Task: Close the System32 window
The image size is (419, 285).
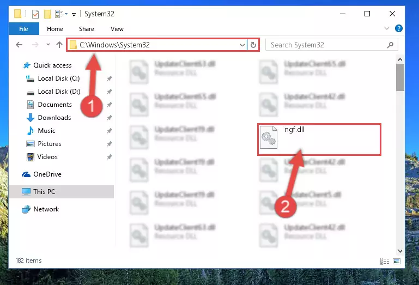Action: point(392,14)
